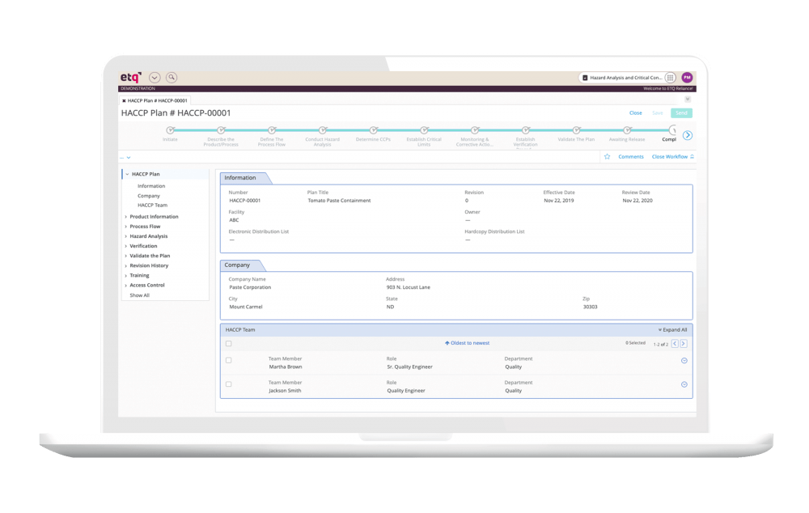Sort team by Oldest to newest
The image size is (809, 513).
pos(467,343)
